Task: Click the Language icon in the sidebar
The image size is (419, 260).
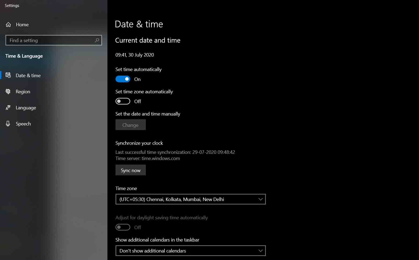Action: pyautogui.click(x=8, y=107)
